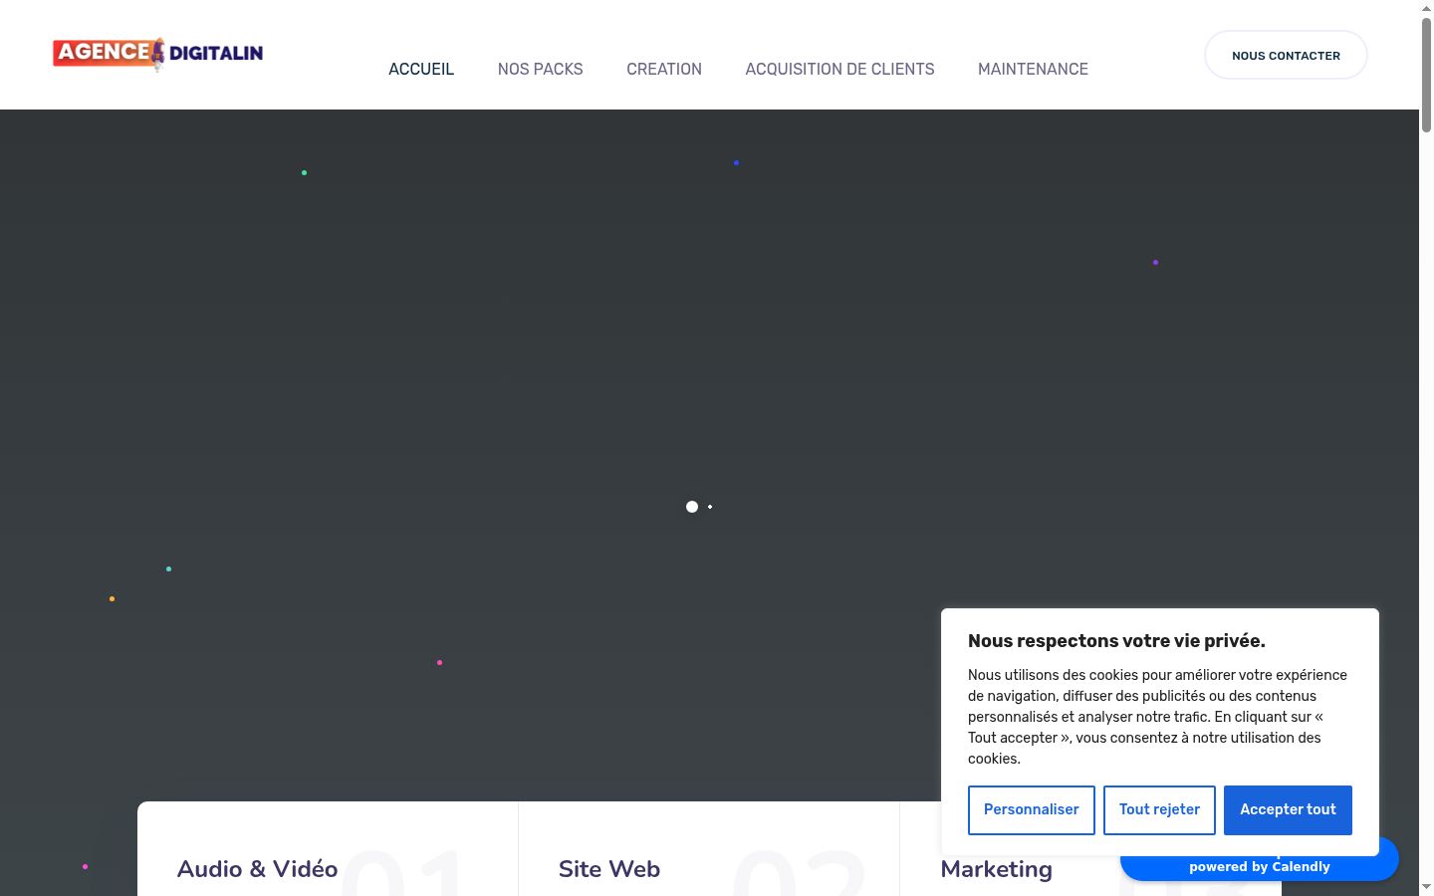Open the Marketing card heading

pyautogui.click(x=996, y=869)
